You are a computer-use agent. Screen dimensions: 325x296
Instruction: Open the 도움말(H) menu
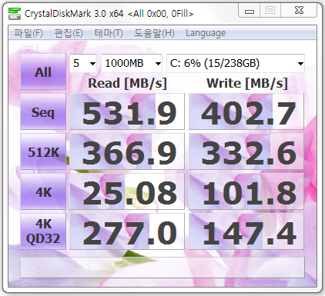(x=154, y=33)
